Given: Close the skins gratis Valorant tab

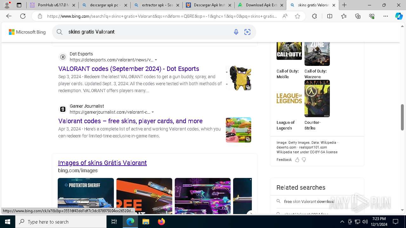Looking at the screenshot, I should click(x=334, y=5).
